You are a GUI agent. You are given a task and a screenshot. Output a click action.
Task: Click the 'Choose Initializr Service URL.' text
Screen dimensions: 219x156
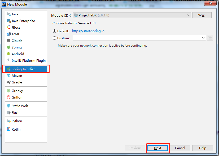(x=75, y=23)
